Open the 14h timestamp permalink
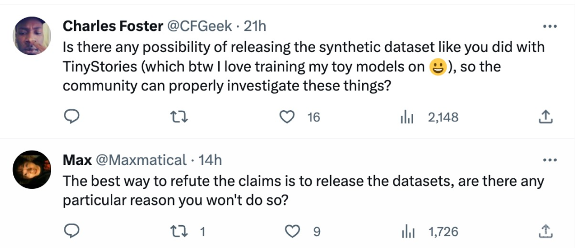 tap(210, 160)
